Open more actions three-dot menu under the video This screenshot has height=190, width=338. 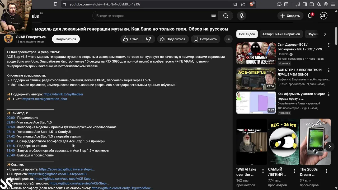coord(228,39)
